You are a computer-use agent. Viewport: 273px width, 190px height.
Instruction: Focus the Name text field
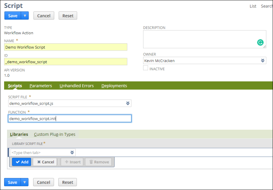coord(65,47)
